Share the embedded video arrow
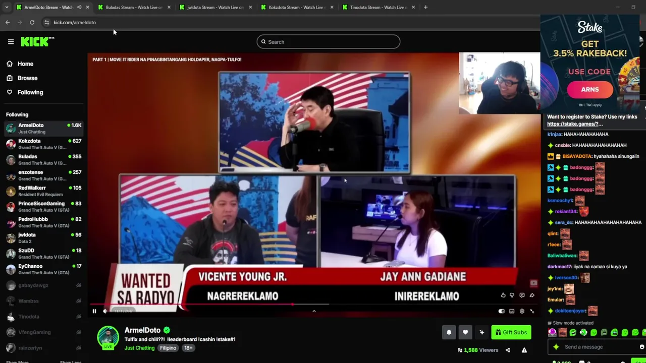Viewport: 646px width, 363px height. [x=532, y=295]
